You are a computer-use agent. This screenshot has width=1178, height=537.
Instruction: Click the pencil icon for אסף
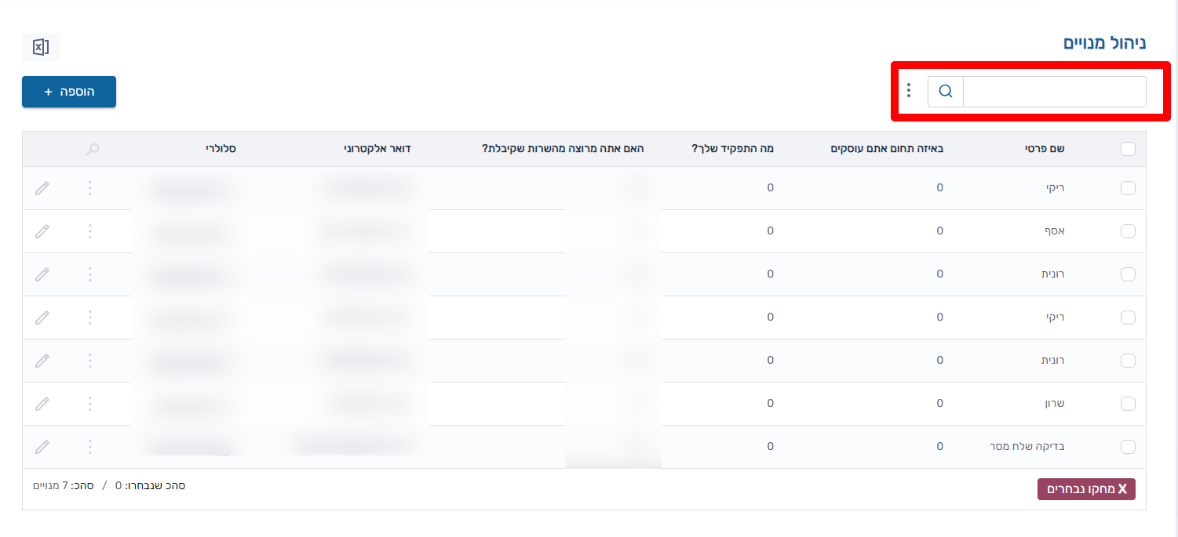pyautogui.click(x=42, y=231)
